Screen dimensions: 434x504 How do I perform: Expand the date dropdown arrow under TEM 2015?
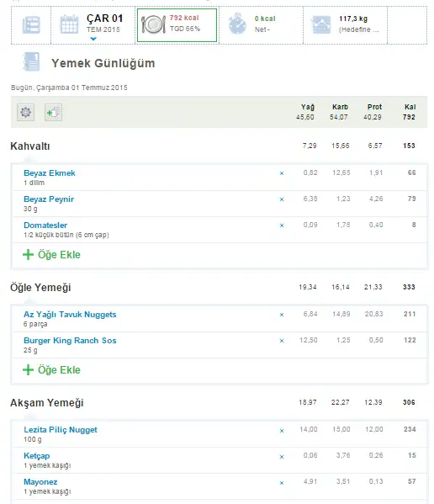93,39
